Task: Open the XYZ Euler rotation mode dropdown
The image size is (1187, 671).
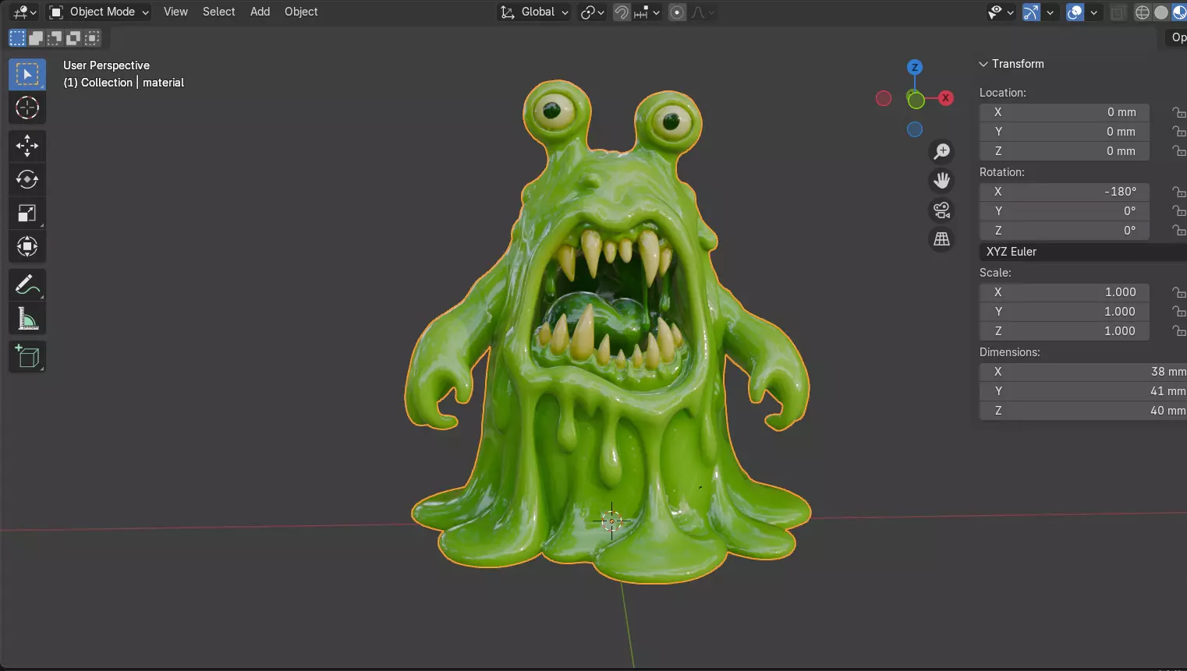Action: coord(1083,252)
